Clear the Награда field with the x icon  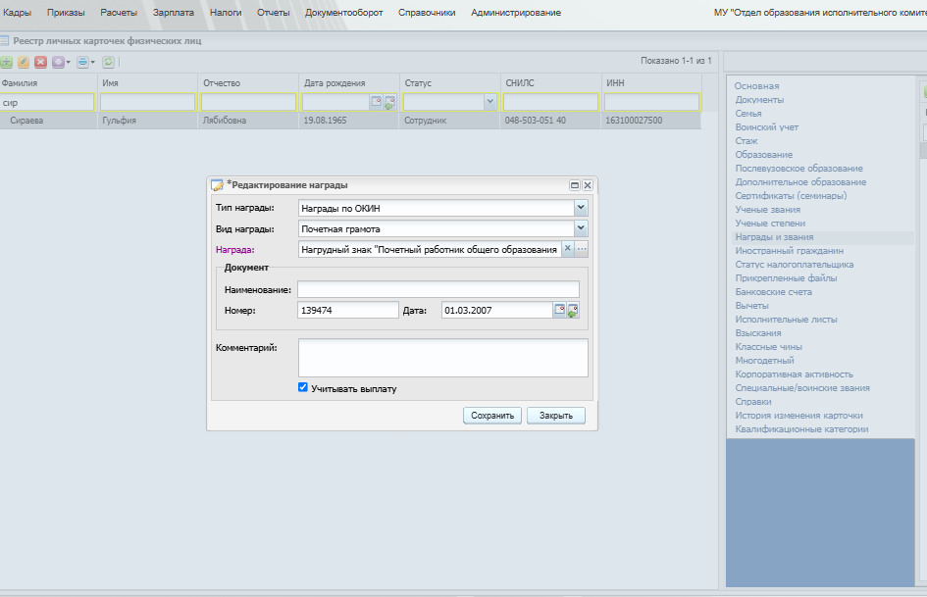coord(568,249)
